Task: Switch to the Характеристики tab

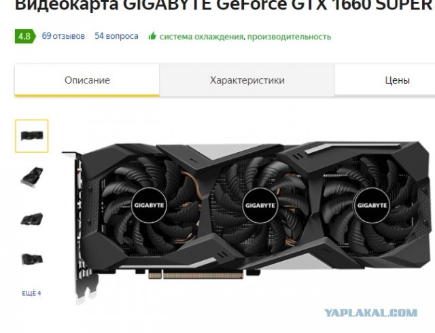Action: (247, 80)
